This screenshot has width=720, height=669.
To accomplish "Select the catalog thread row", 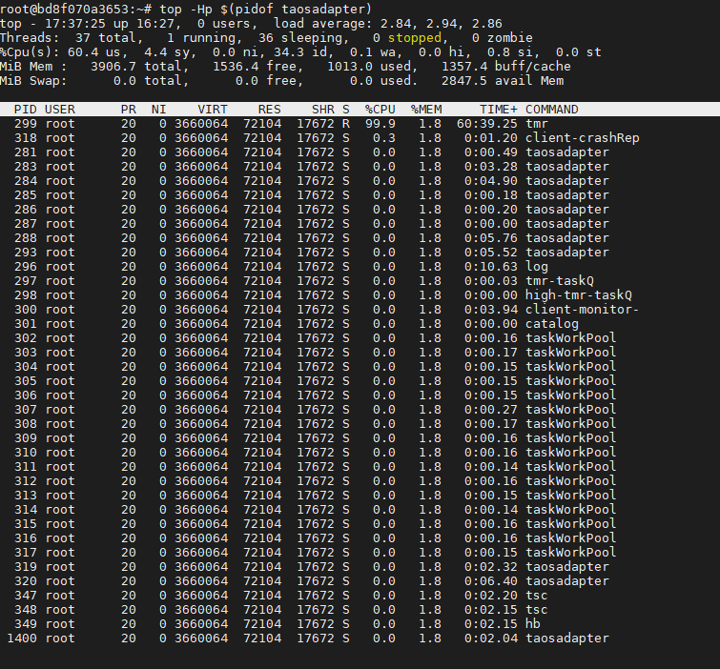I will pos(286,324).
